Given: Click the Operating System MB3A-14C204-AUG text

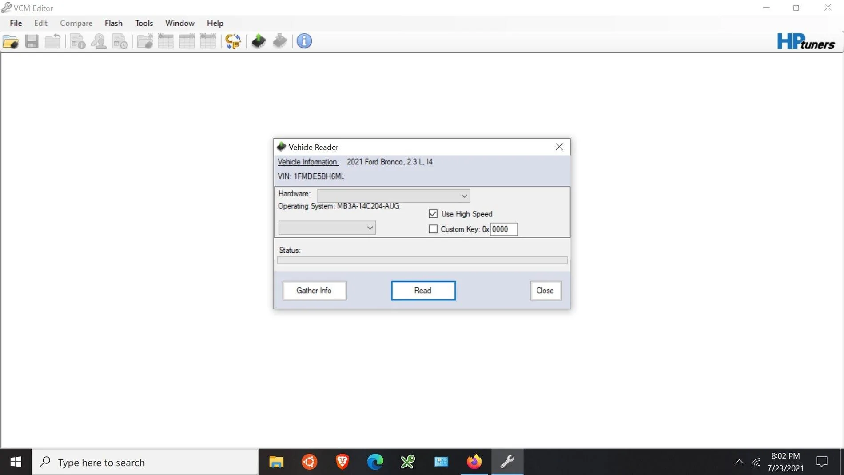Looking at the screenshot, I should [x=339, y=206].
